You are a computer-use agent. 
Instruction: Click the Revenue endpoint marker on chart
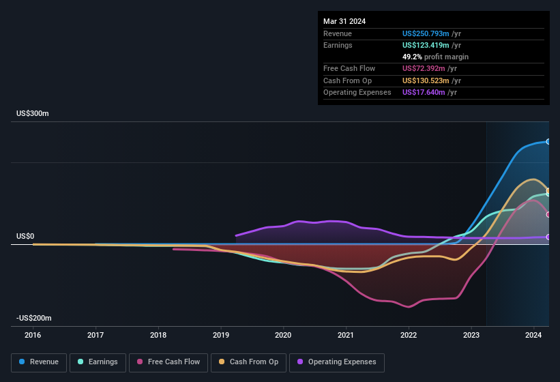pos(548,142)
